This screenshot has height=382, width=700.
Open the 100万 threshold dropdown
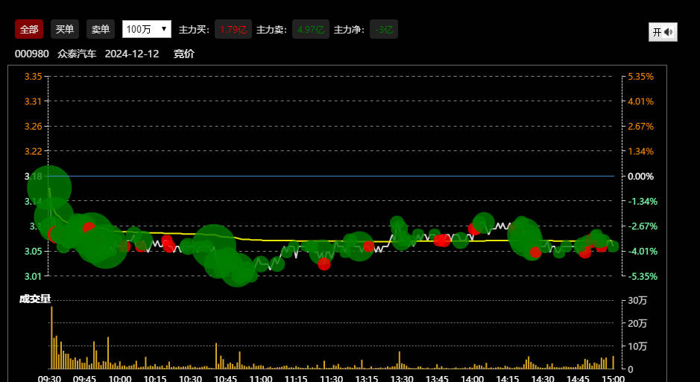click(x=146, y=29)
